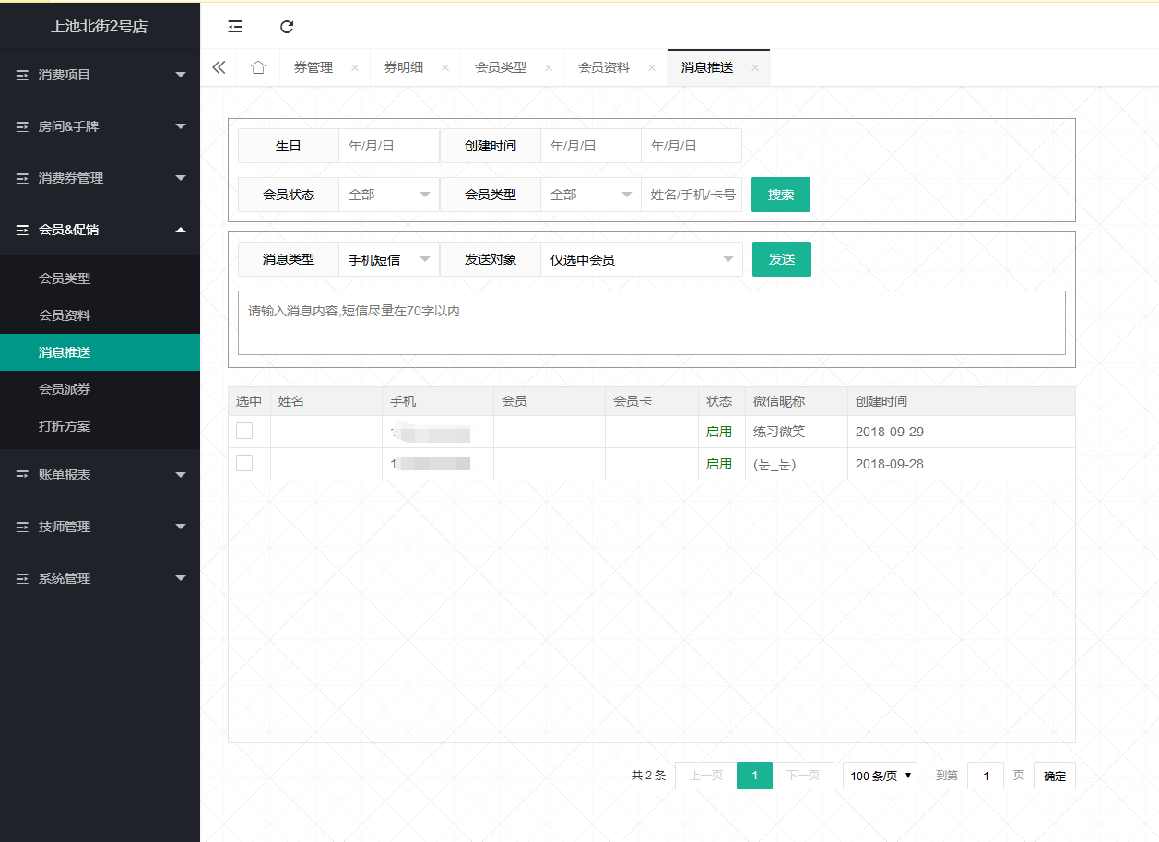The width and height of the screenshot is (1159, 842).
Task: Close the 消息推送 tab
Action: 755,68
